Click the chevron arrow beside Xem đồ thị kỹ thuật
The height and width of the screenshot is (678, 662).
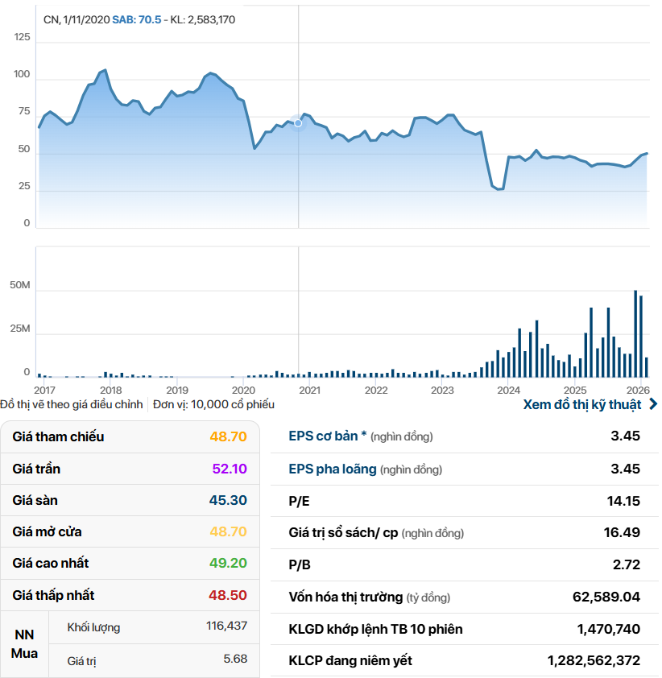tap(652, 404)
